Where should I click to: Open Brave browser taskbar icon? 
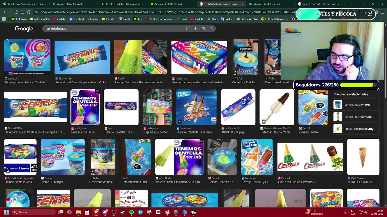click(x=96, y=212)
